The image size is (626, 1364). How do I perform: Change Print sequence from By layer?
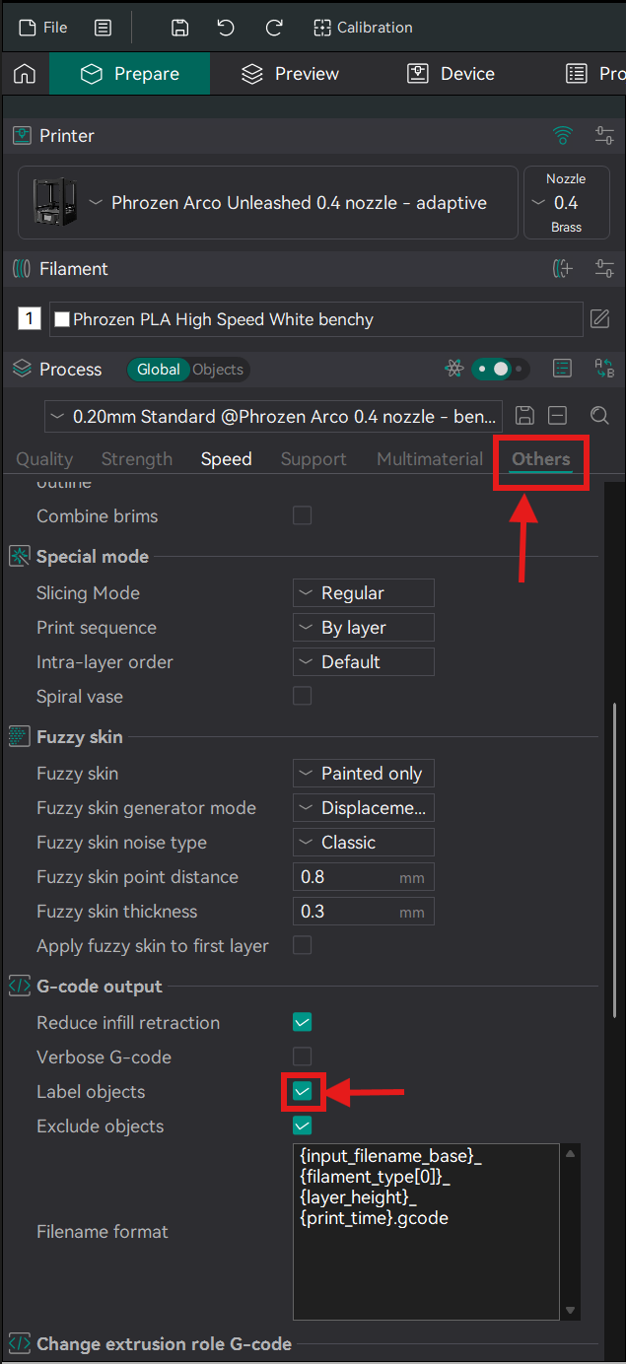364,628
